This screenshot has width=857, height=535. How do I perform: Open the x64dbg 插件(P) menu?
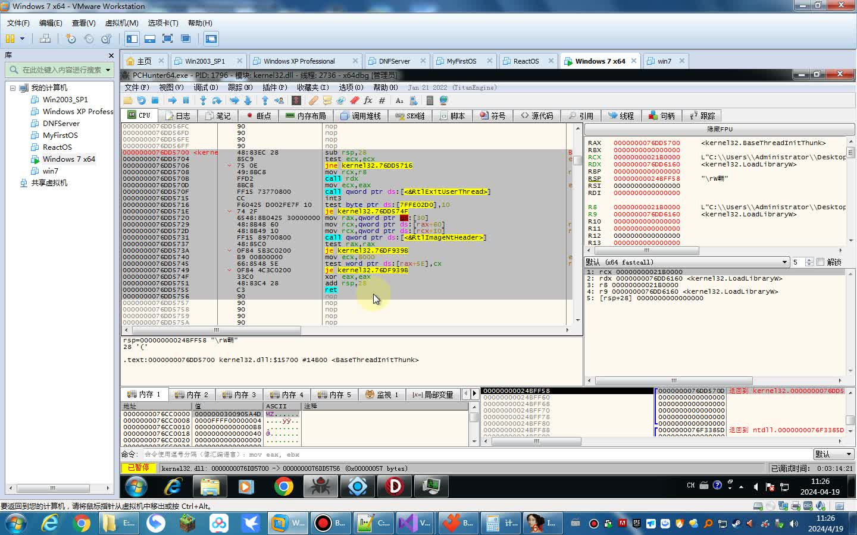tap(275, 87)
